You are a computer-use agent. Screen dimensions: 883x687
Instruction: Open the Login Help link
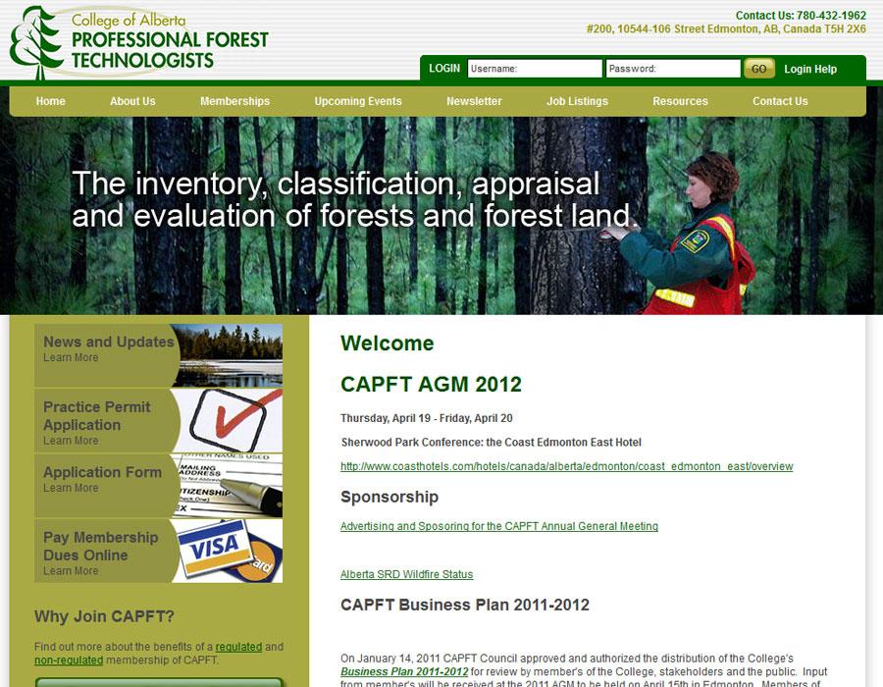pos(810,70)
